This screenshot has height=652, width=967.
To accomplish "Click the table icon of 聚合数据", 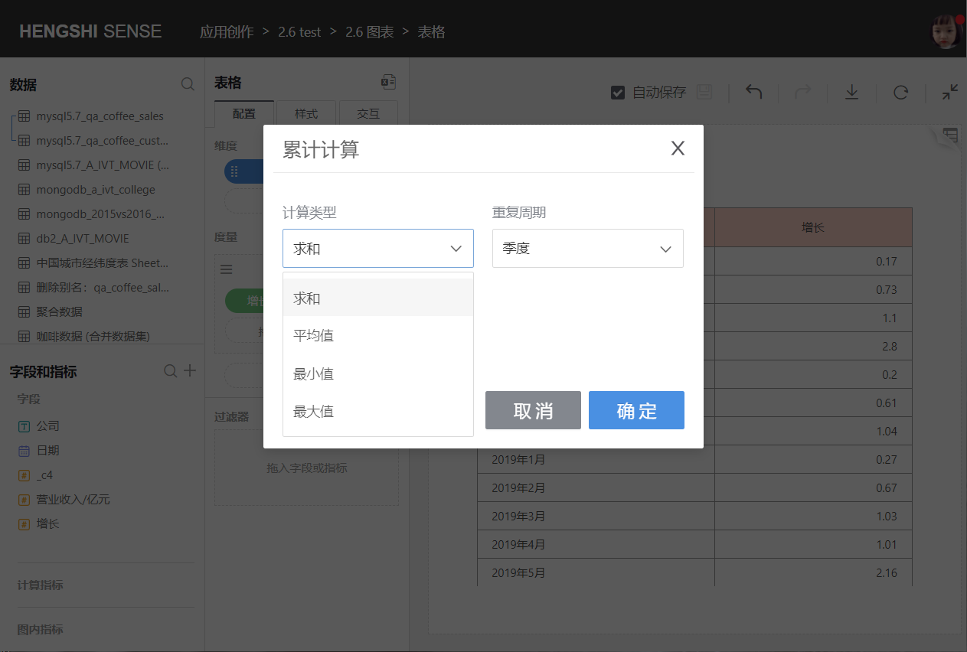I will [x=25, y=312].
